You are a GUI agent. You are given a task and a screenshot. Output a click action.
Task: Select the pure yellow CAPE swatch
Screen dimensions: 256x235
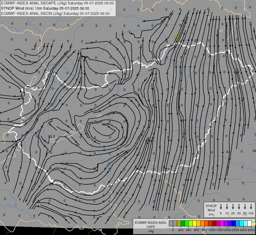coord(195,224)
